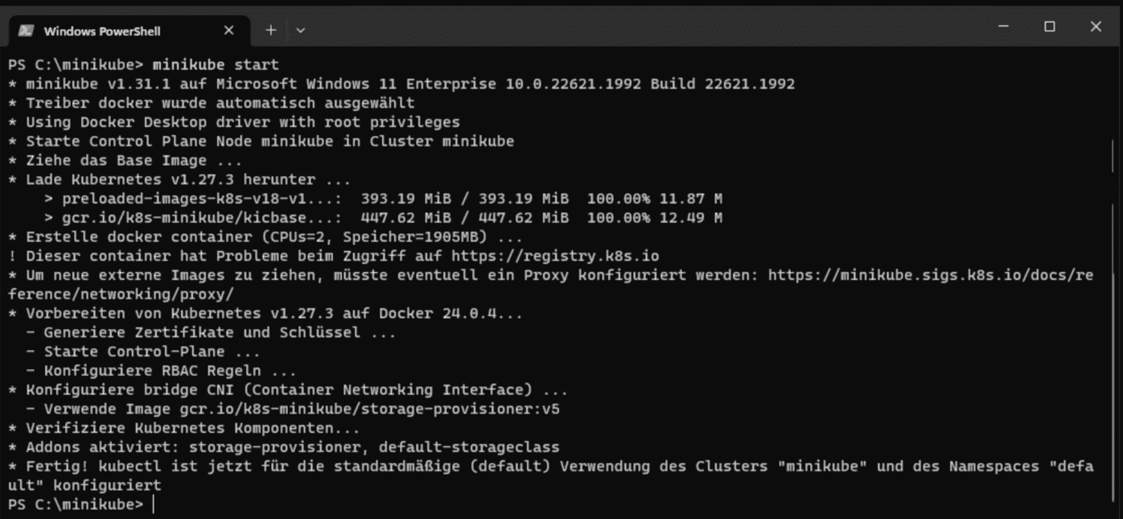
Task: Click the preloaded-images-k8s download progress line
Action: click(x=322, y=198)
